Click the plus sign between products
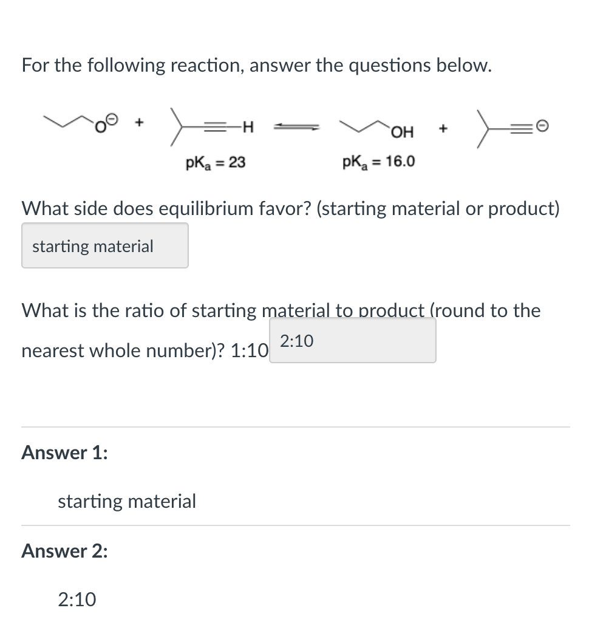 (x=443, y=128)
